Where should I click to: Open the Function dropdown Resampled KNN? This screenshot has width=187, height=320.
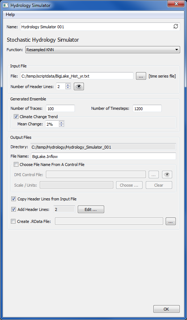pyautogui.click(x=103, y=50)
